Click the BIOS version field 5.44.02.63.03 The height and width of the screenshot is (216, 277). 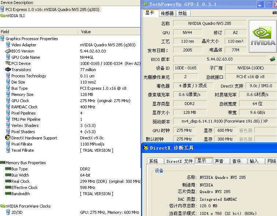click(x=220, y=59)
